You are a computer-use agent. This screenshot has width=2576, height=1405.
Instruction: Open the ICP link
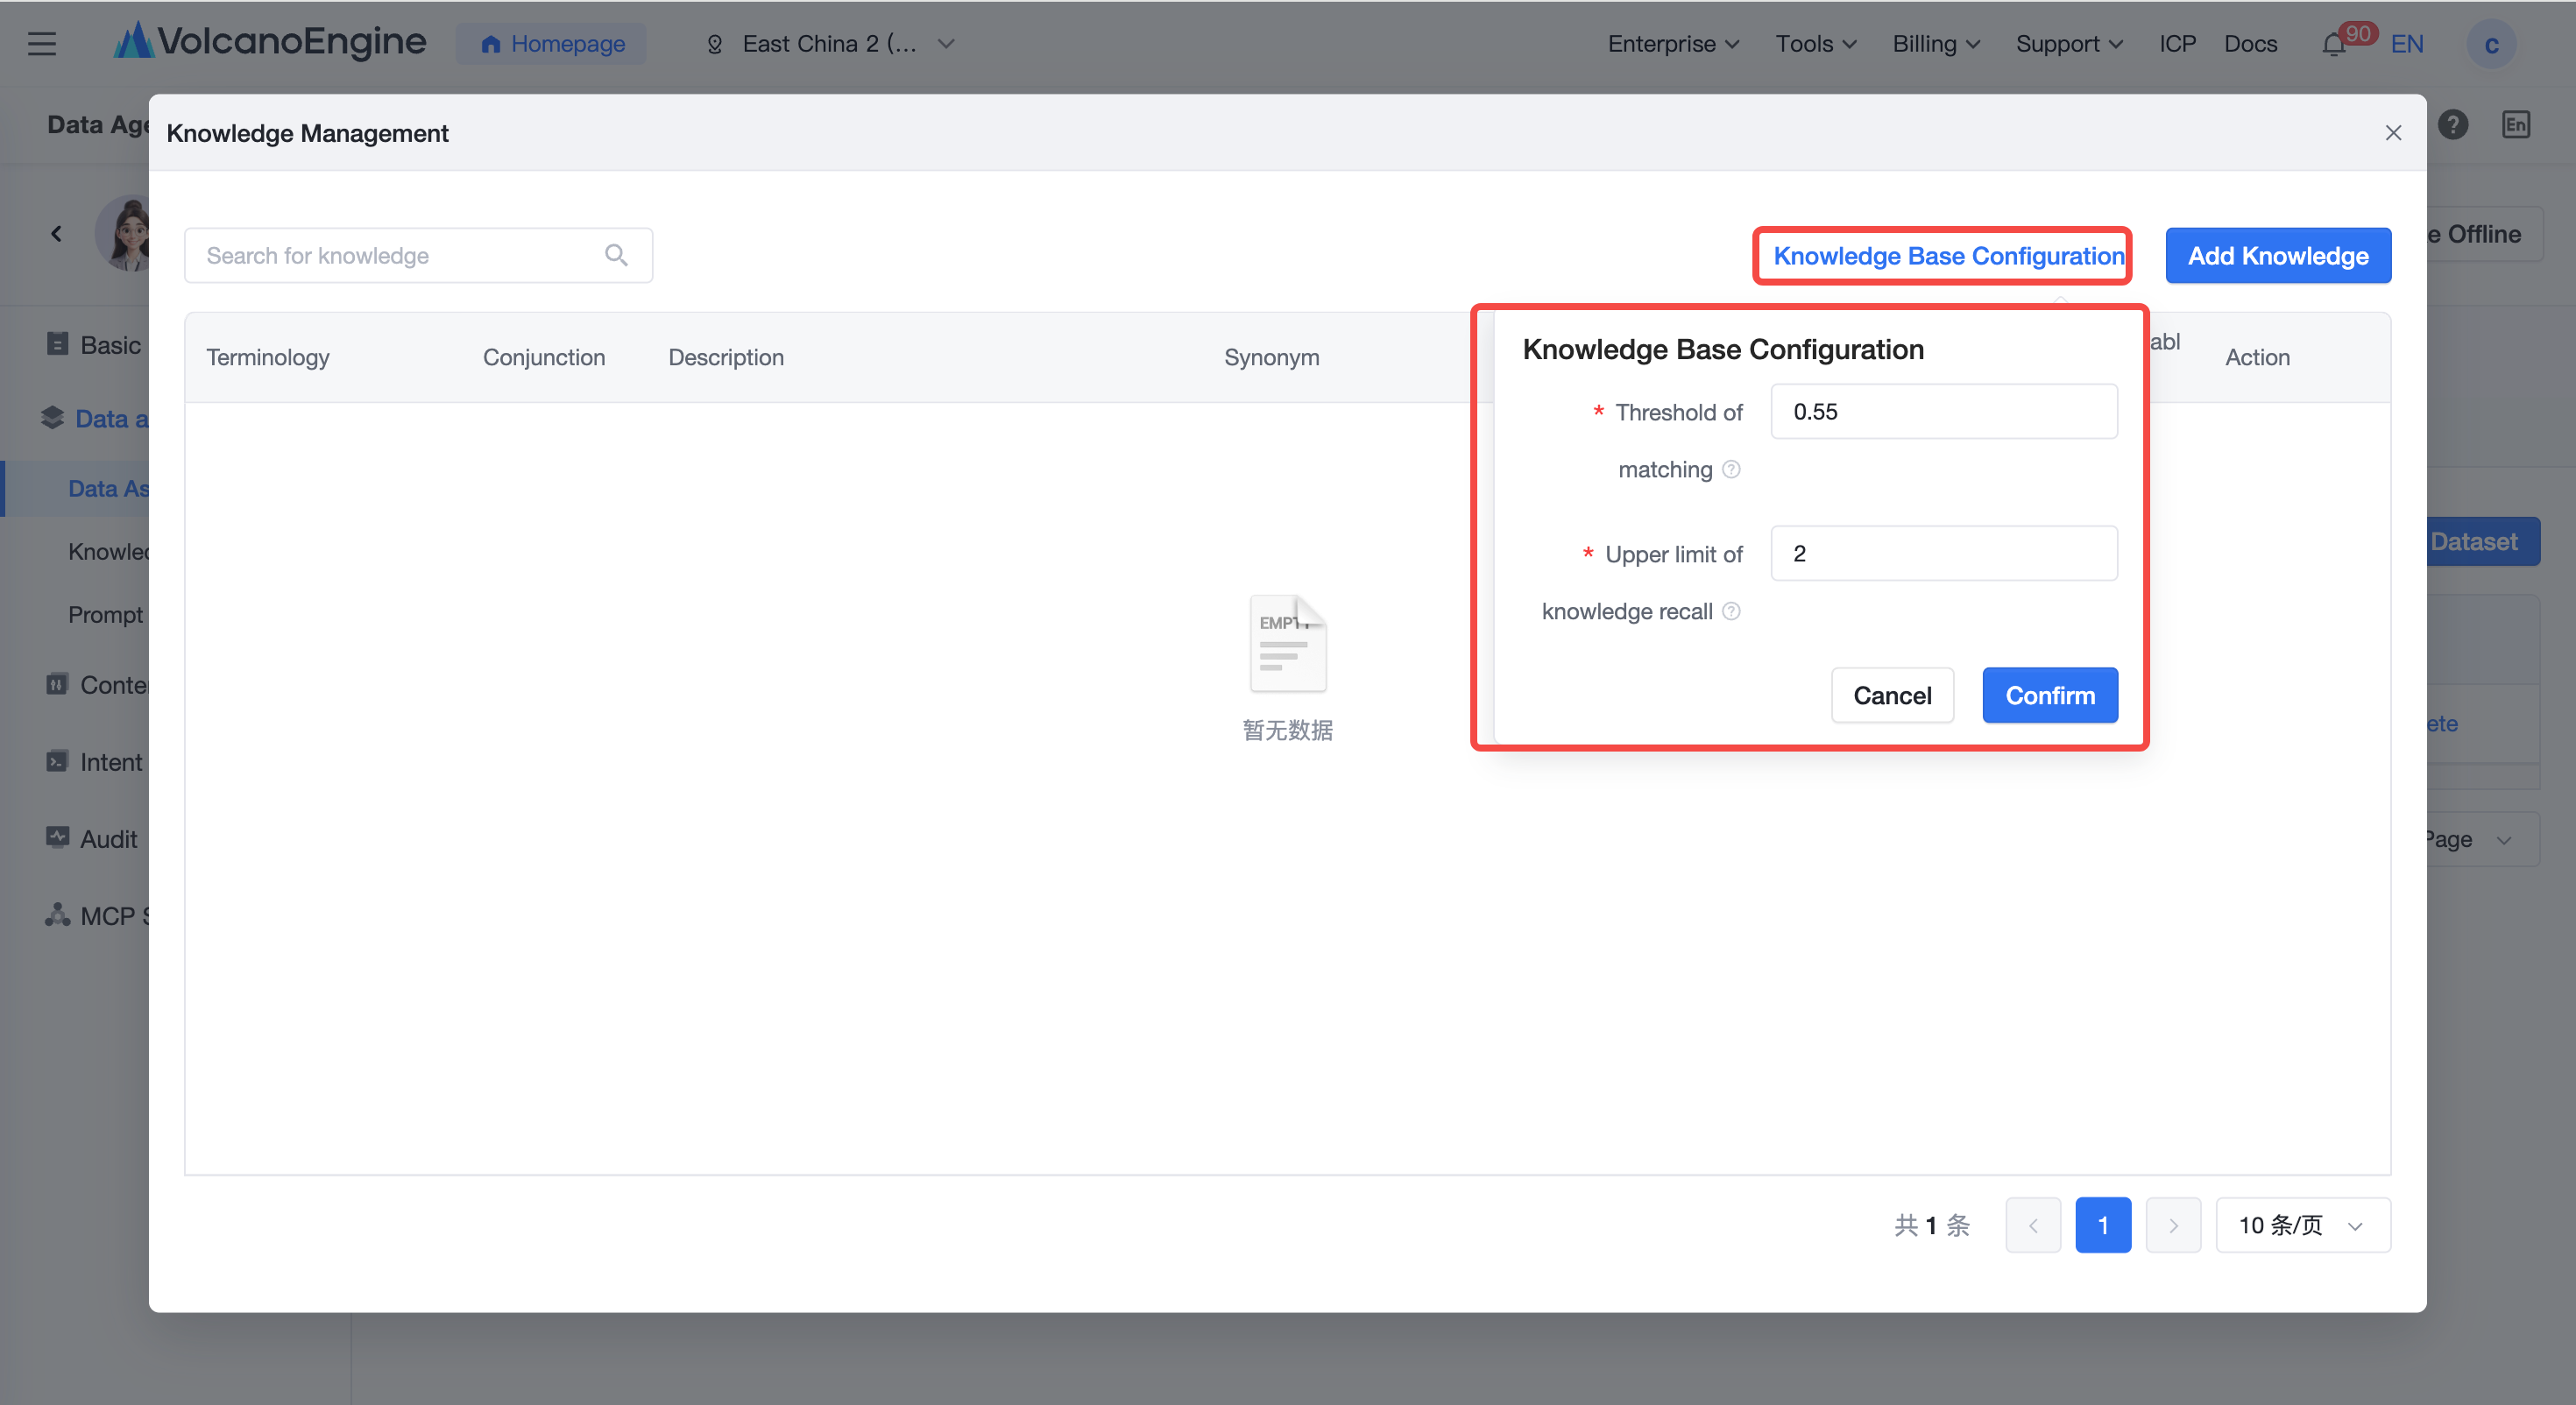2177,44
